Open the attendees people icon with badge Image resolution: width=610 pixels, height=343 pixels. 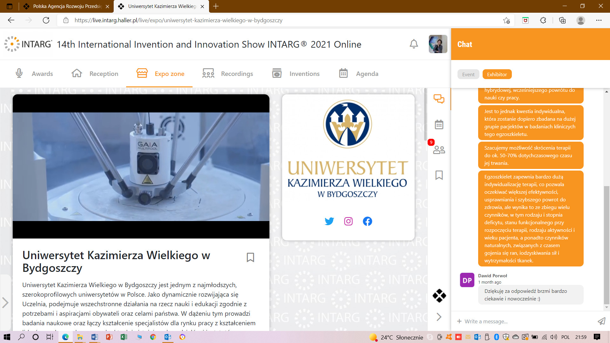(x=439, y=149)
